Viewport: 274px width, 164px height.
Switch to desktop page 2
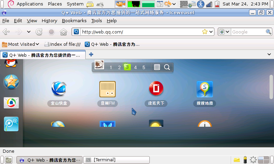pos(119,67)
